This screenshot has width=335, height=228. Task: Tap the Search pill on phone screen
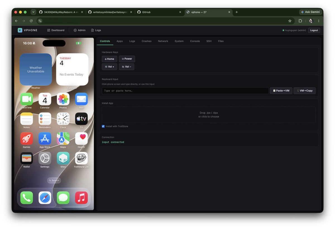(x=54, y=180)
